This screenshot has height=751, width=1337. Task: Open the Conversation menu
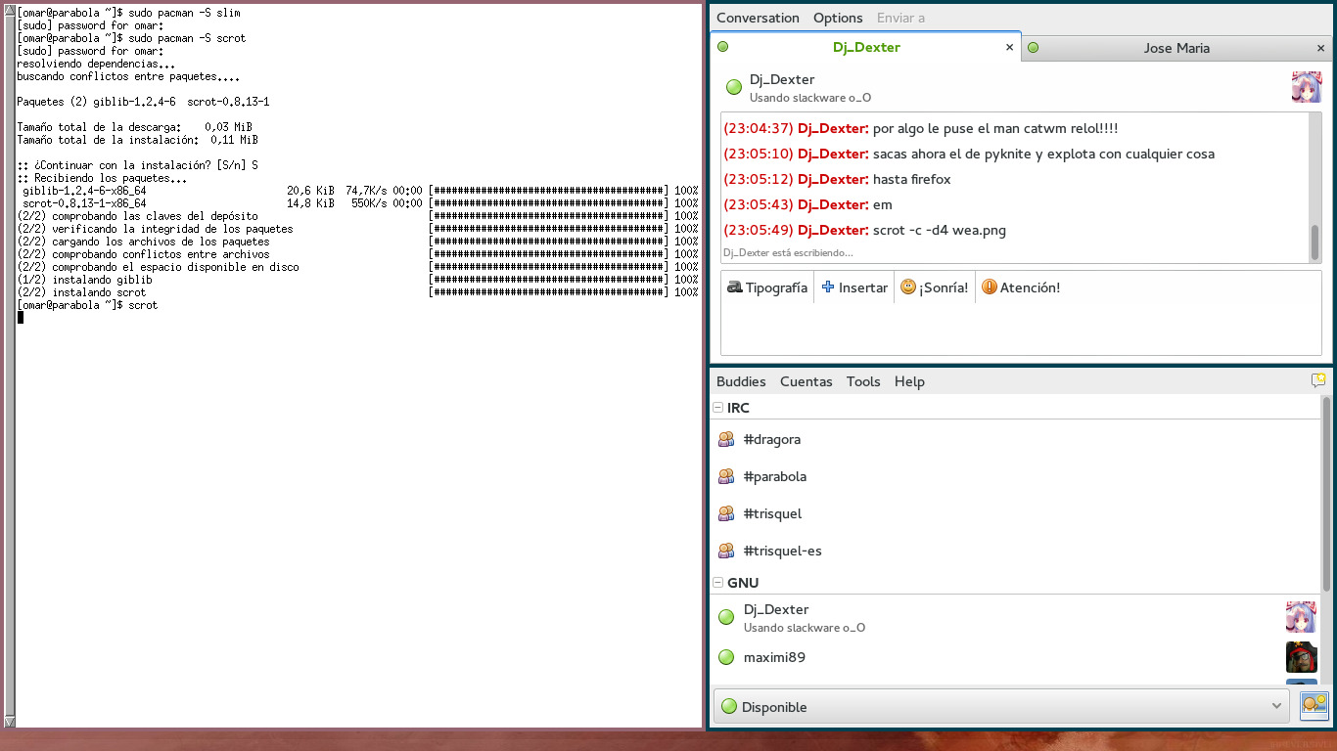point(758,18)
